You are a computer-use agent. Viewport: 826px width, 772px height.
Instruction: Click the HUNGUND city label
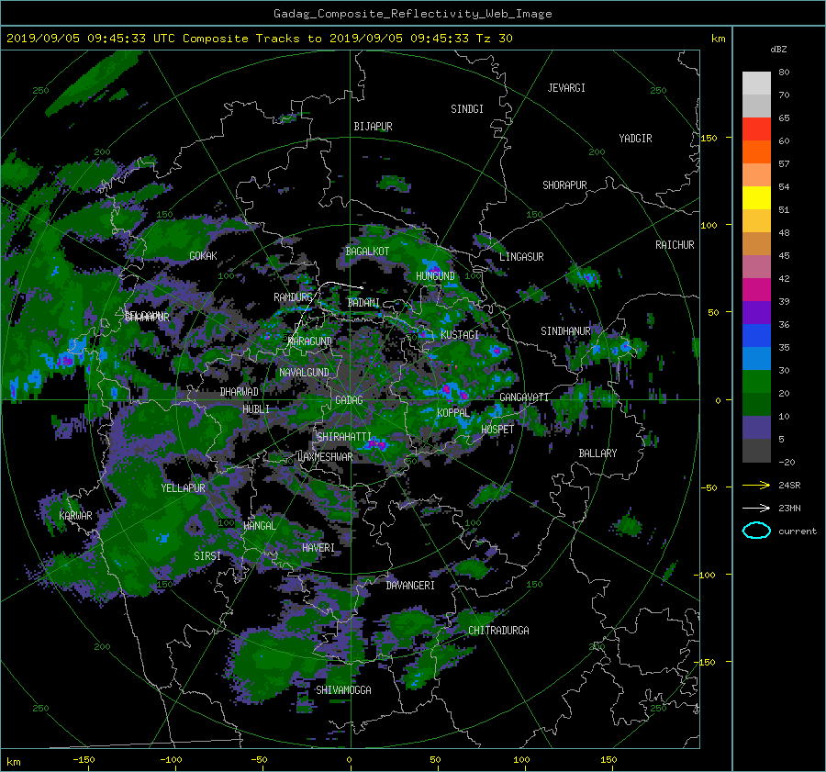(435, 276)
